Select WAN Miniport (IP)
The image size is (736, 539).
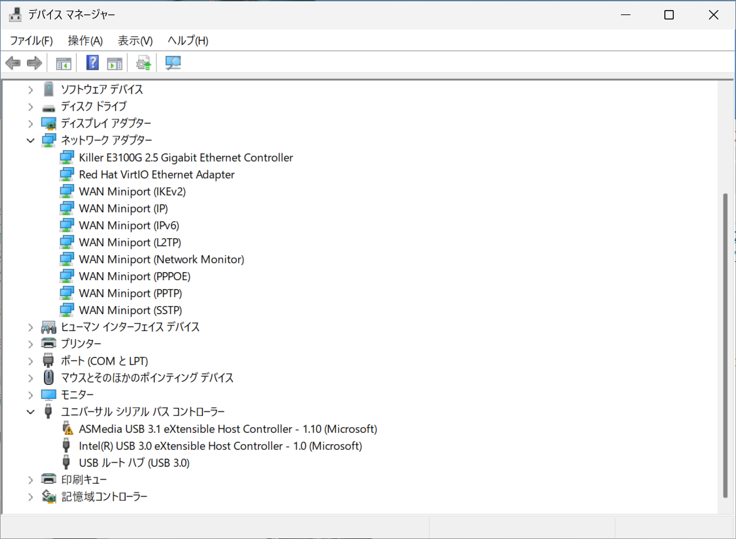click(123, 209)
